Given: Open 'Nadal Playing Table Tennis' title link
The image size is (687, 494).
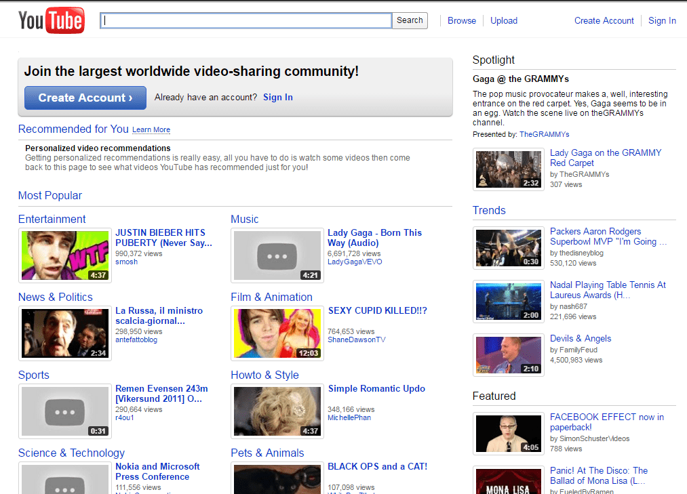Looking at the screenshot, I should pos(608,290).
